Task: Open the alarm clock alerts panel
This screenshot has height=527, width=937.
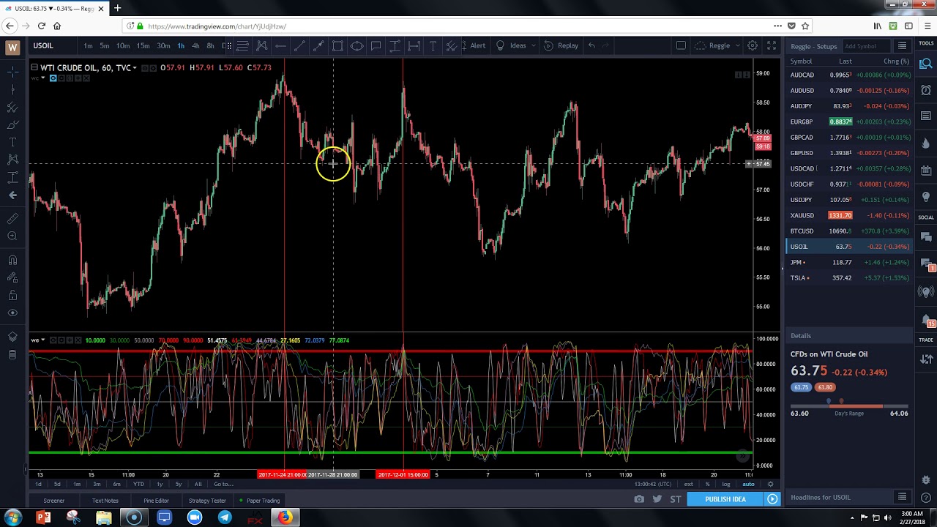Action: click(926, 90)
